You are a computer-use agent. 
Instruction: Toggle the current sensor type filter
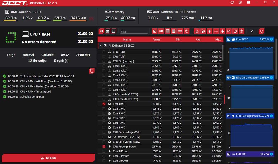[216, 31]
